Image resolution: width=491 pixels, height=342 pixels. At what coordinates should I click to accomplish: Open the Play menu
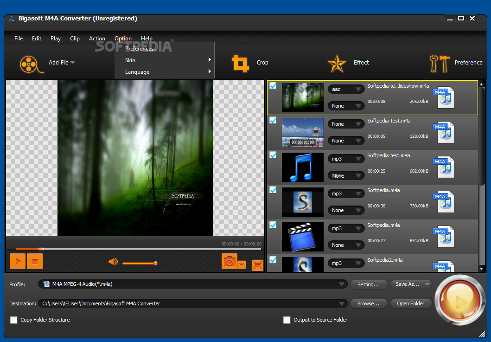coord(56,38)
